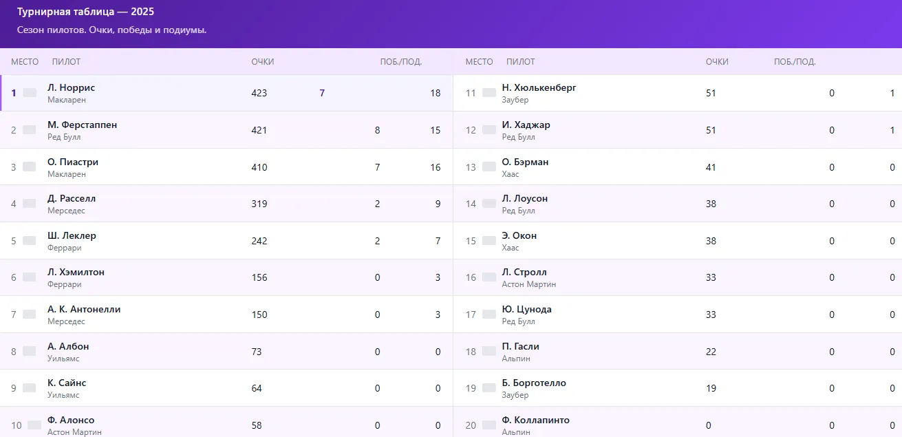This screenshot has width=902, height=437.
Task: Select driver name Н. Хюлькенберг
Action: pyautogui.click(x=539, y=88)
